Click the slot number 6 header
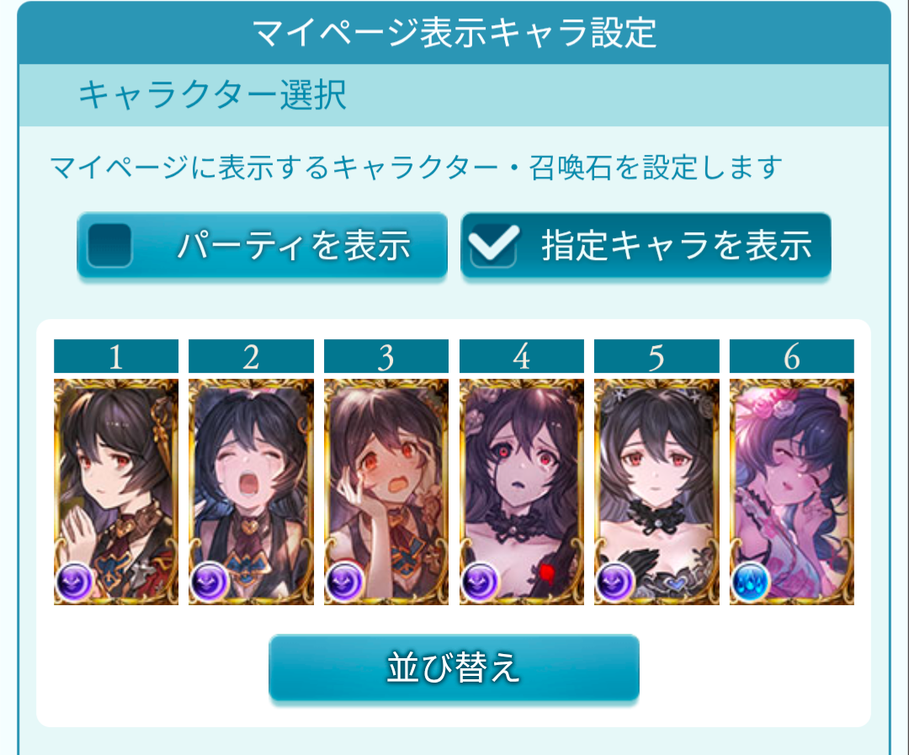 (x=792, y=356)
